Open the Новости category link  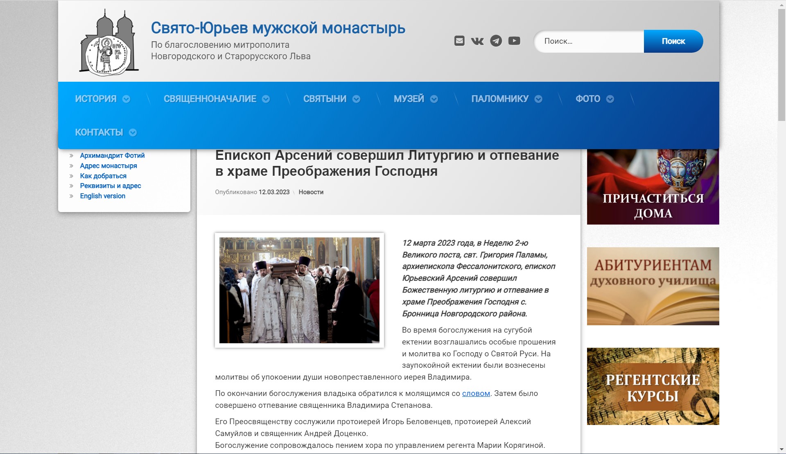tap(311, 192)
